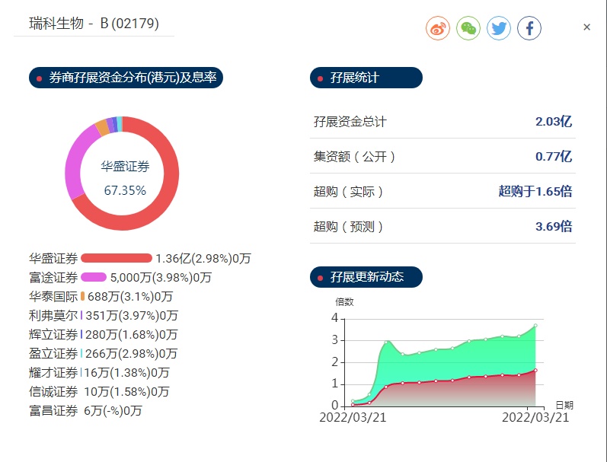Click the 超购于1.65倍 value
The width and height of the screenshot is (607, 462).
pyautogui.click(x=535, y=191)
